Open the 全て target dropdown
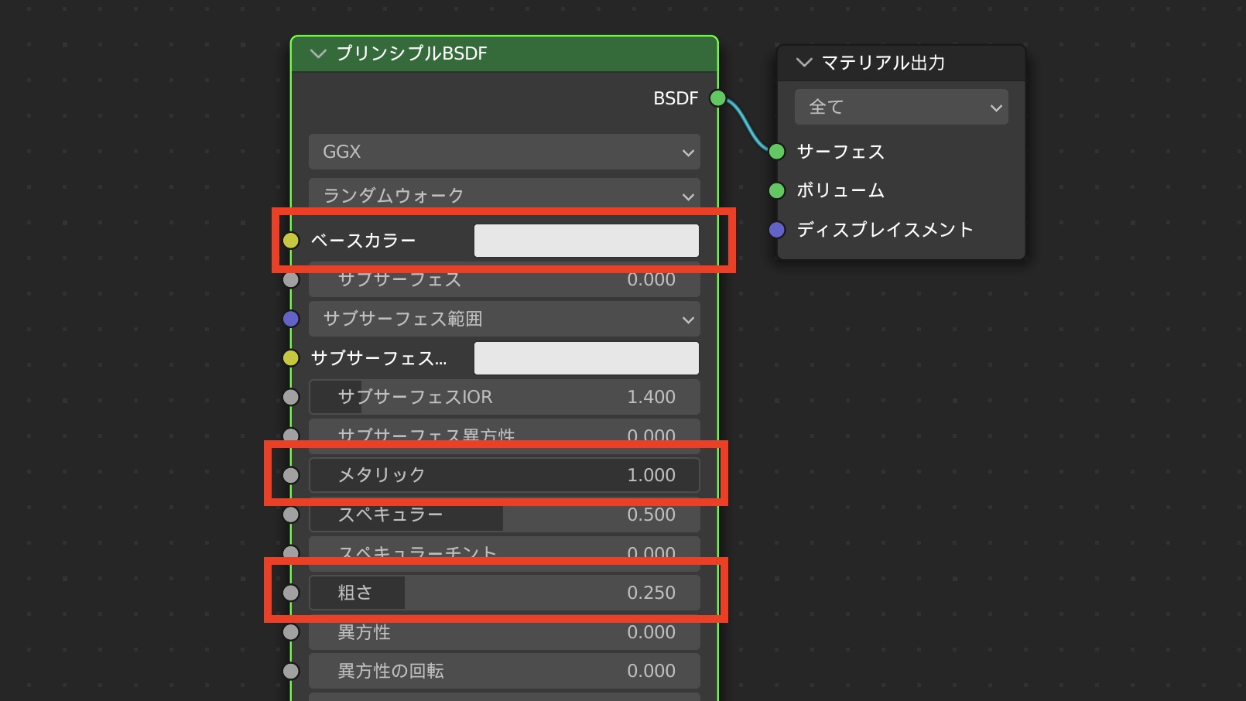Screen dimensions: 1246x701 click(901, 107)
